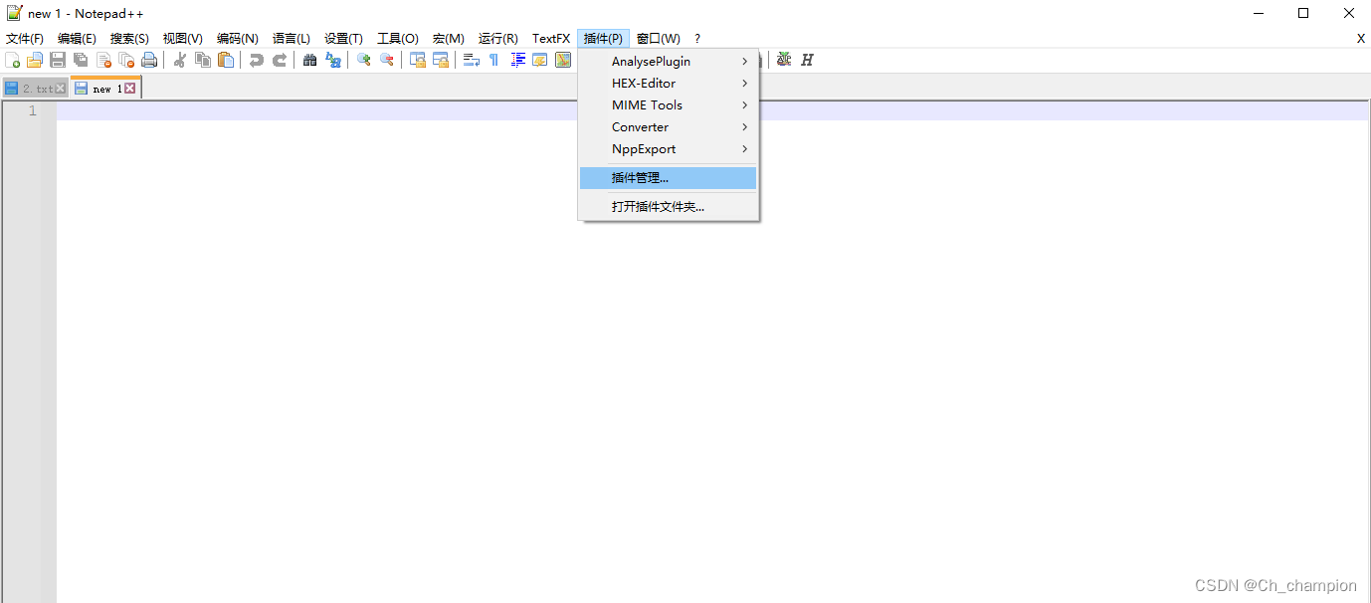Paste clipboard using the Paste toolbar icon
The height and width of the screenshot is (603, 1371).
(226, 60)
